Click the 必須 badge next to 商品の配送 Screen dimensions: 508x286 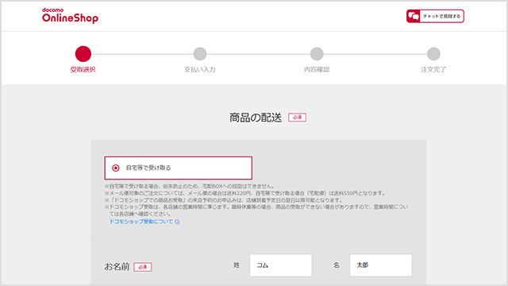coord(298,118)
